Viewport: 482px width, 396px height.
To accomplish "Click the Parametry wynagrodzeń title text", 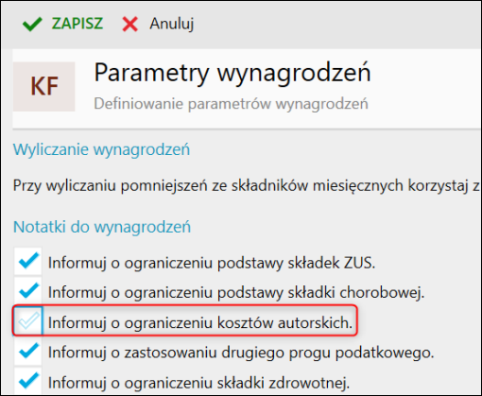I will tap(232, 73).
